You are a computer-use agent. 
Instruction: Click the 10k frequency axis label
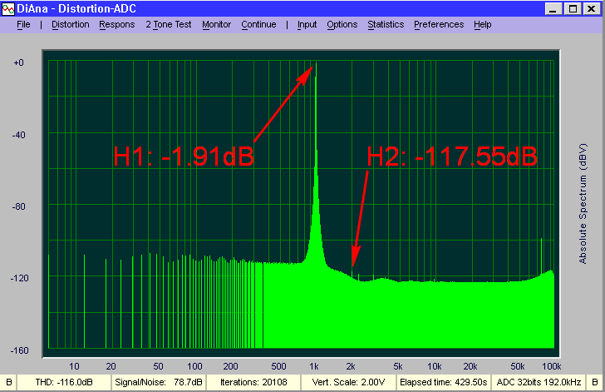pyautogui.click(x=434, y=366)
